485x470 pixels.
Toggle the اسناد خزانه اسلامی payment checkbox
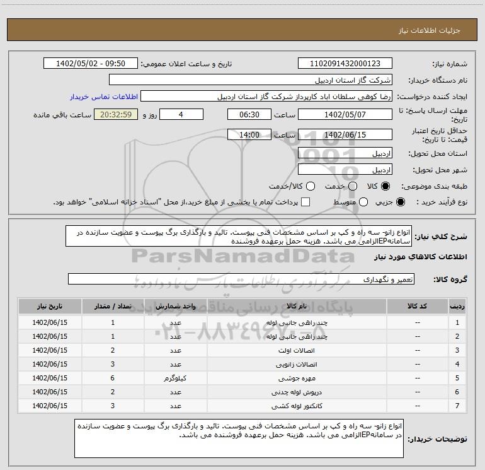[x=305, y=202]
